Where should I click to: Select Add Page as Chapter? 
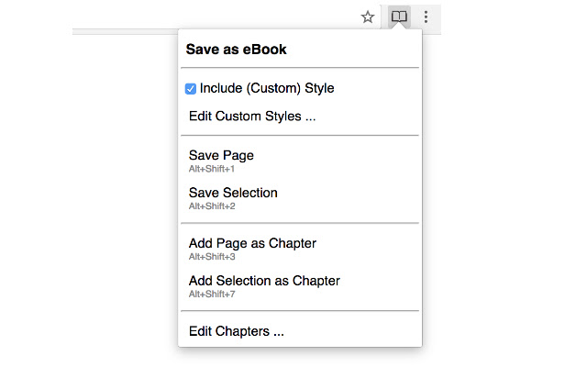coord(252,243)
